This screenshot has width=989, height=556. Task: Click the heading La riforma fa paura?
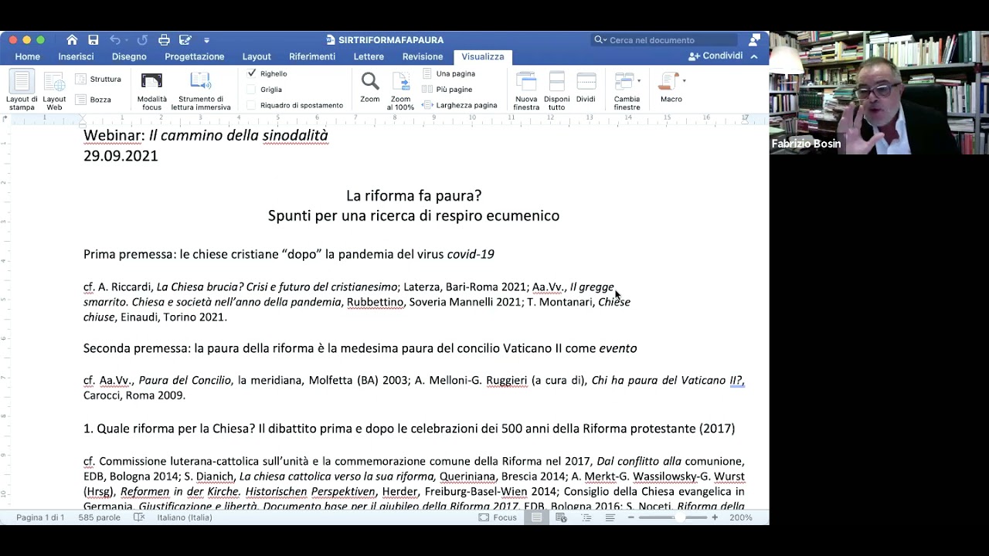413,195
